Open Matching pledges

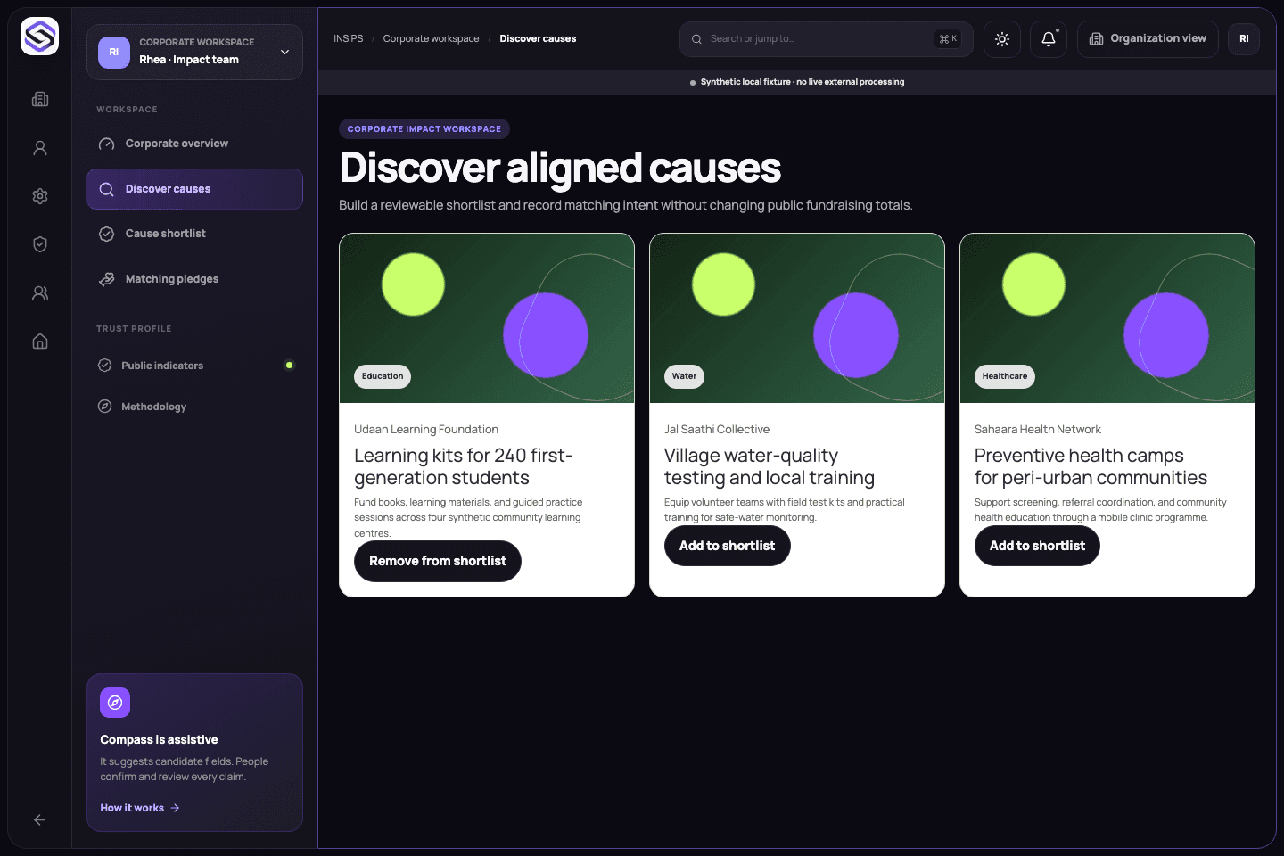pos(194,279)
